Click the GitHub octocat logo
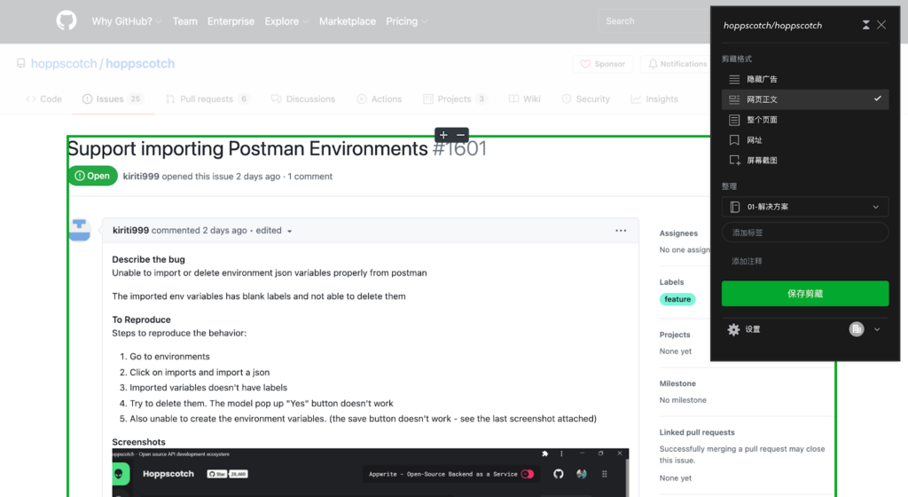This screenshot has width=908, height=497. click(x=67, y=20)
